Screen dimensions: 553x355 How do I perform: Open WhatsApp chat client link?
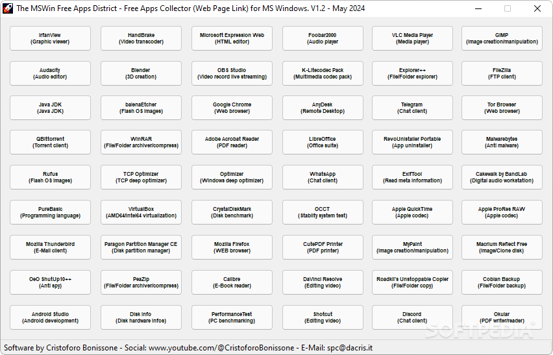pos(323,177)
